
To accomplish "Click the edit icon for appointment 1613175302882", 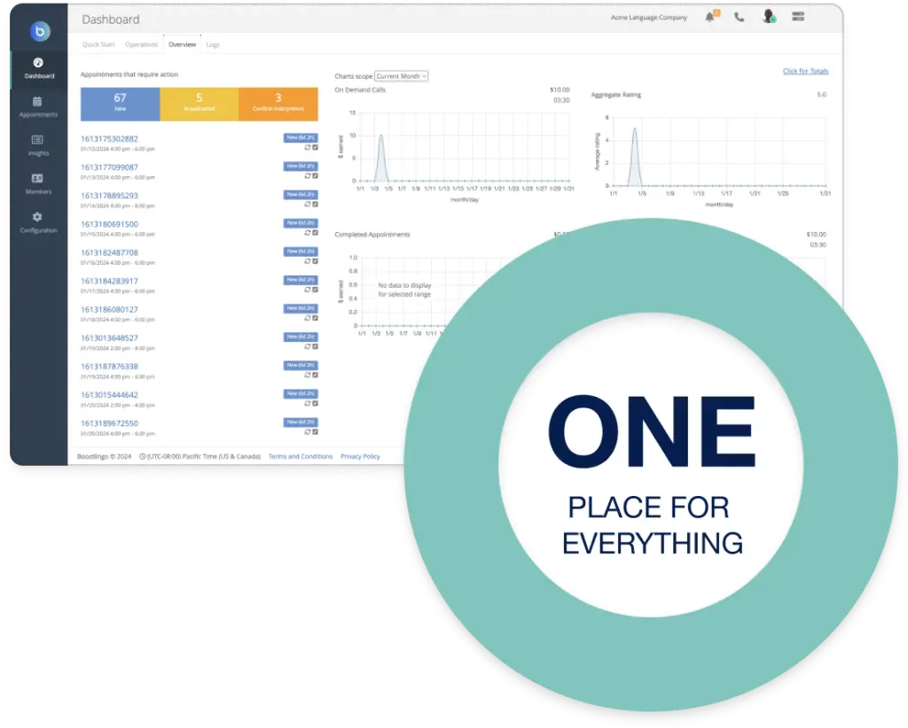I will pyautogui.click(x=315, y=147).
